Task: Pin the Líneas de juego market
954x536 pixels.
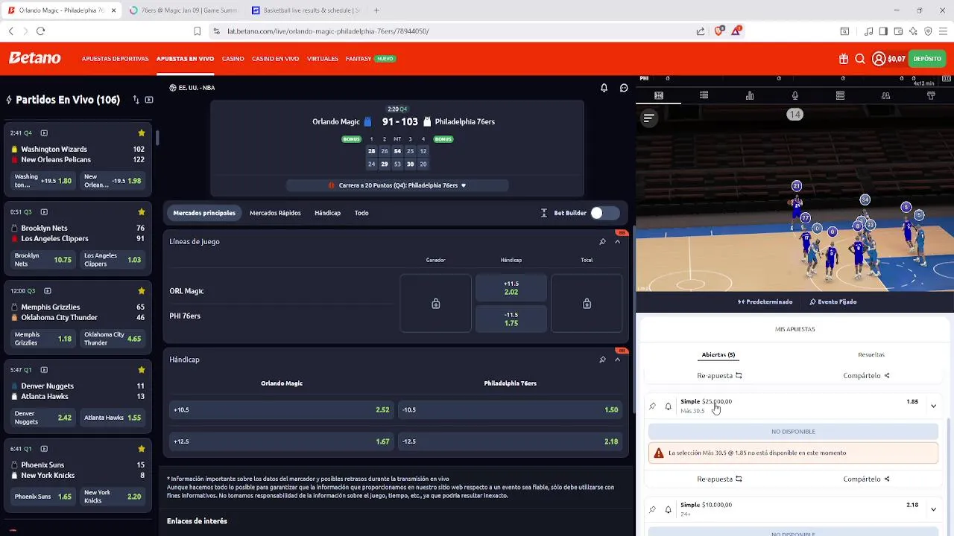Action: tap(602, 242)
